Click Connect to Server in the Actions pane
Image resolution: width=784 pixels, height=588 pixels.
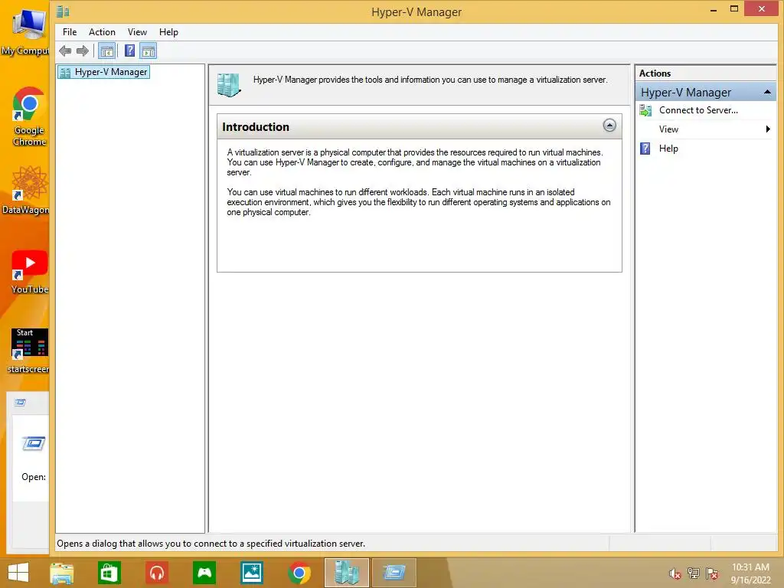(698, 110)
